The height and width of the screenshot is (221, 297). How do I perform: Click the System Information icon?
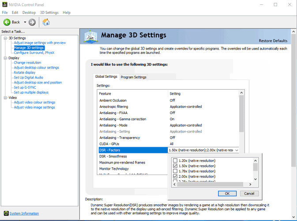pyautogui.click(x=5, y=213)
